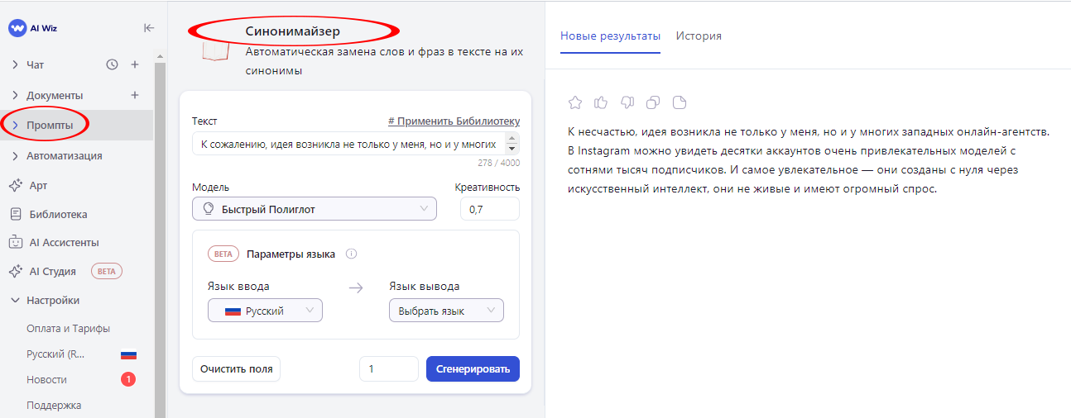The image size is (1071, 418).
Task: Dislike the result with thumbs down
Action: 627,102
